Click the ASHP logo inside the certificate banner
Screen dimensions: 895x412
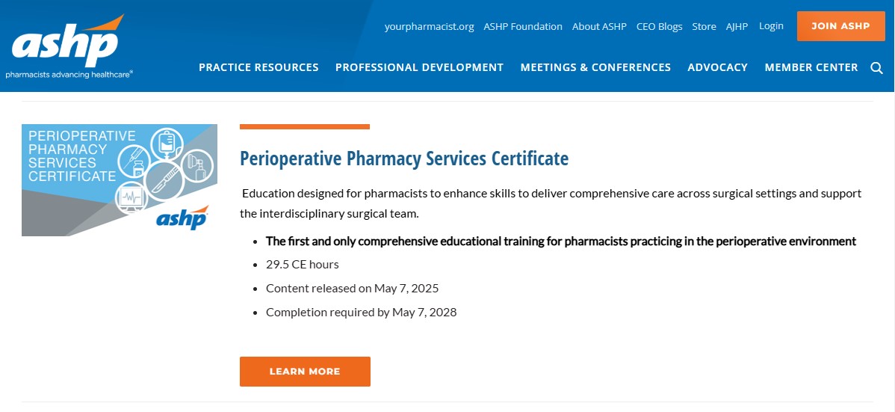click(x=182, y=218)
